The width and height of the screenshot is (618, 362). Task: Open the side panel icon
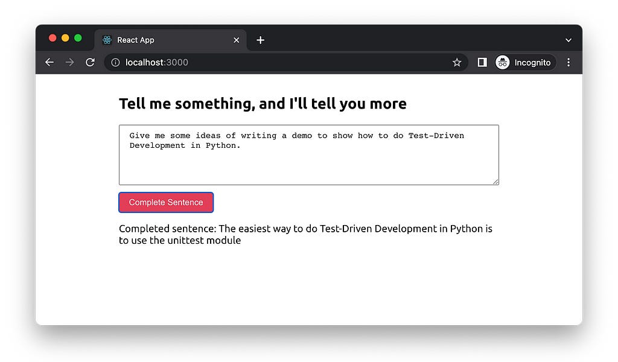click(x=482, y=62)
